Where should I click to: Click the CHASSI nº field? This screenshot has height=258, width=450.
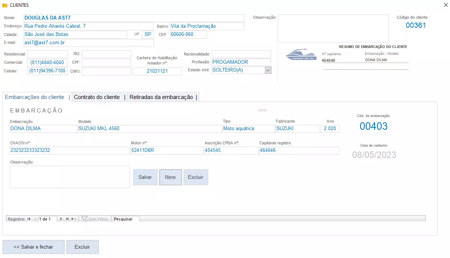pos(70,150)
